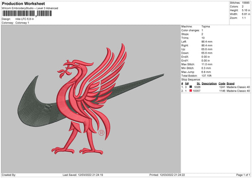Click stitch count 5328 in stop sequence
The image size is (252, 178).
click(197, 87)
